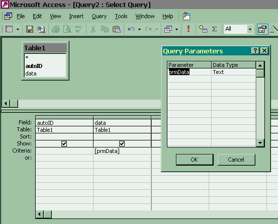Open the View button dropdown arrow
278x224 pixels.
pos(18,29)
